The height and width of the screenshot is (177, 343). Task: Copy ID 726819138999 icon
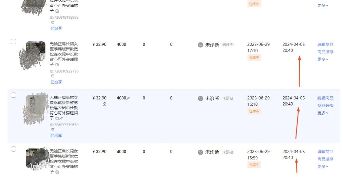[x=53, y=22]
